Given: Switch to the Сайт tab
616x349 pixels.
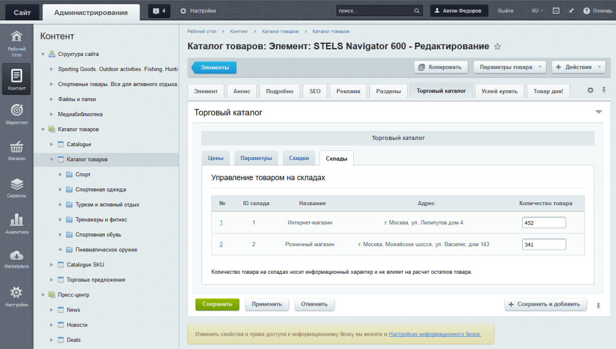Looking at the screenshot, I should click(x=22, y=13).
